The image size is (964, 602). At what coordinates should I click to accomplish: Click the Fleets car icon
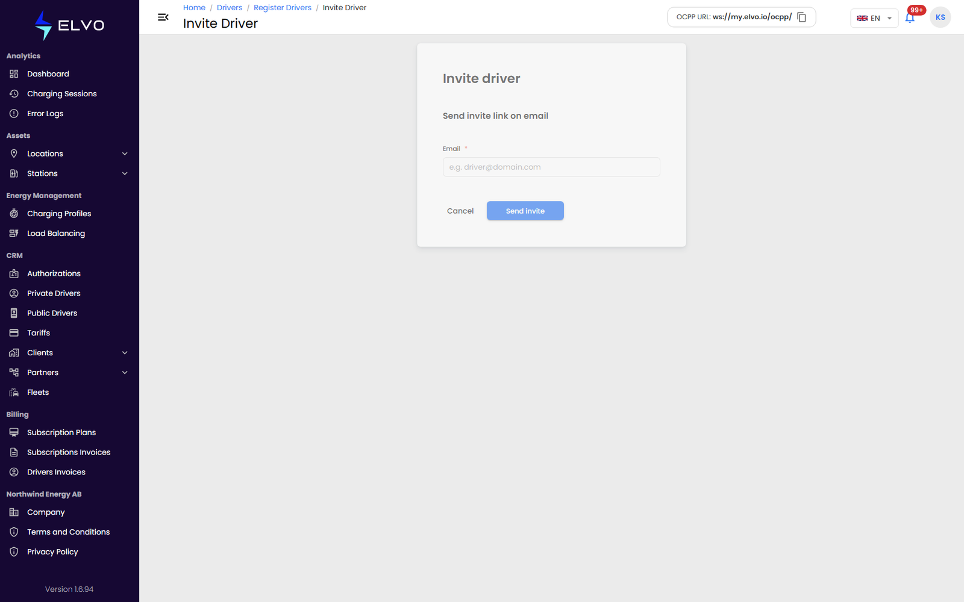point(14,393)
